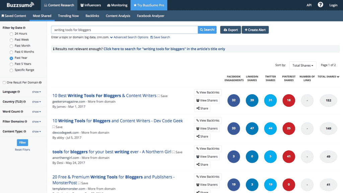Click info icon beside Language

[x=19, y=92]
